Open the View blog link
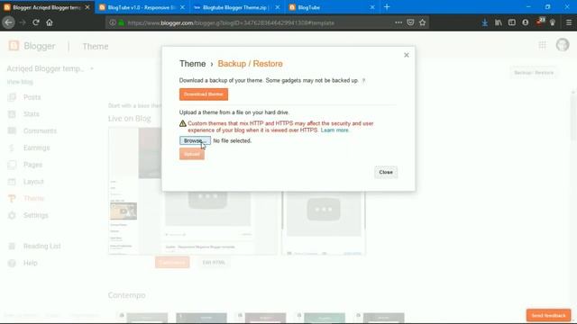Viewport: 577px width, 324px height. [x=20, y=82]
